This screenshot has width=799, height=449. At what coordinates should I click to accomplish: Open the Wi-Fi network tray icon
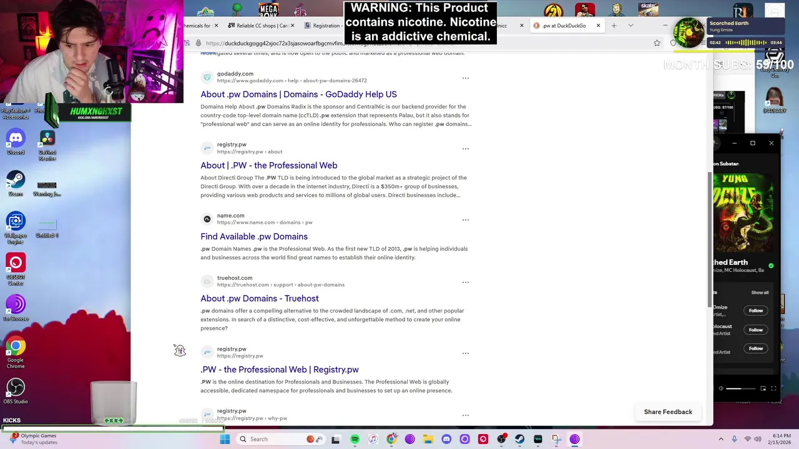[748, 439]
